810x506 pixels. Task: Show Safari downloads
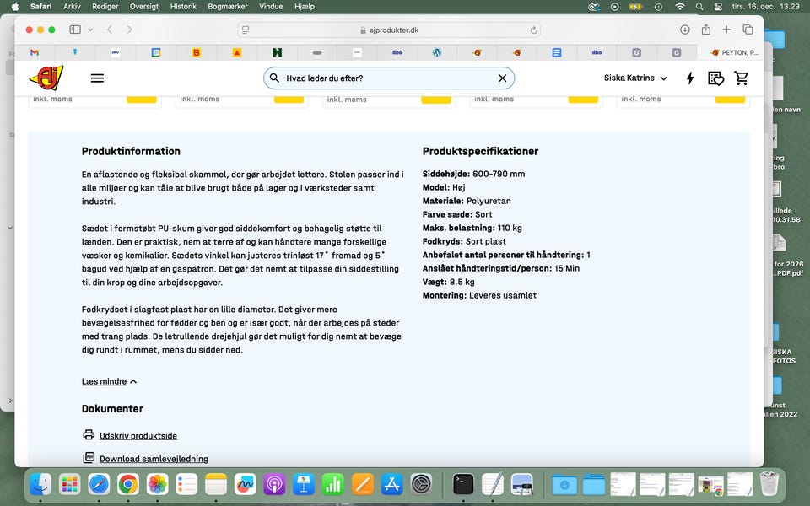click(685, 30)
